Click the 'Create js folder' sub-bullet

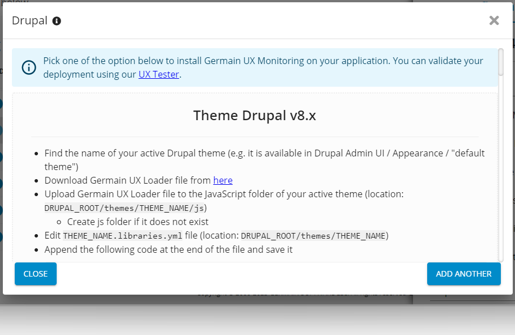pos(138,222)
